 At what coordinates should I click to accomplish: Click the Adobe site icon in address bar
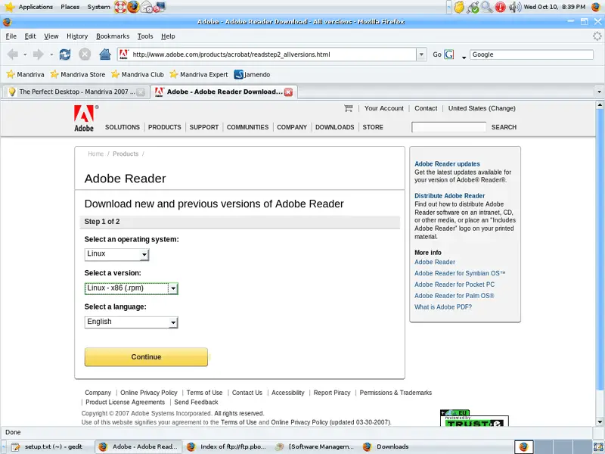(123, 54)
